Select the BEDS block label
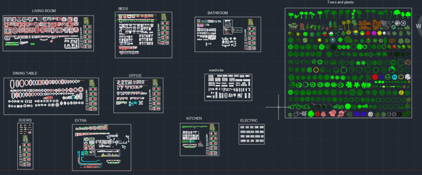This screenshot has width=422, height=175. (x=123, y=9)
